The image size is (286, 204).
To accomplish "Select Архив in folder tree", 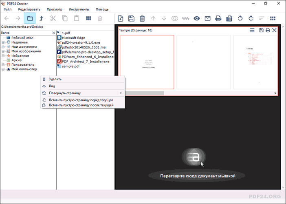I will pos(16,60).
